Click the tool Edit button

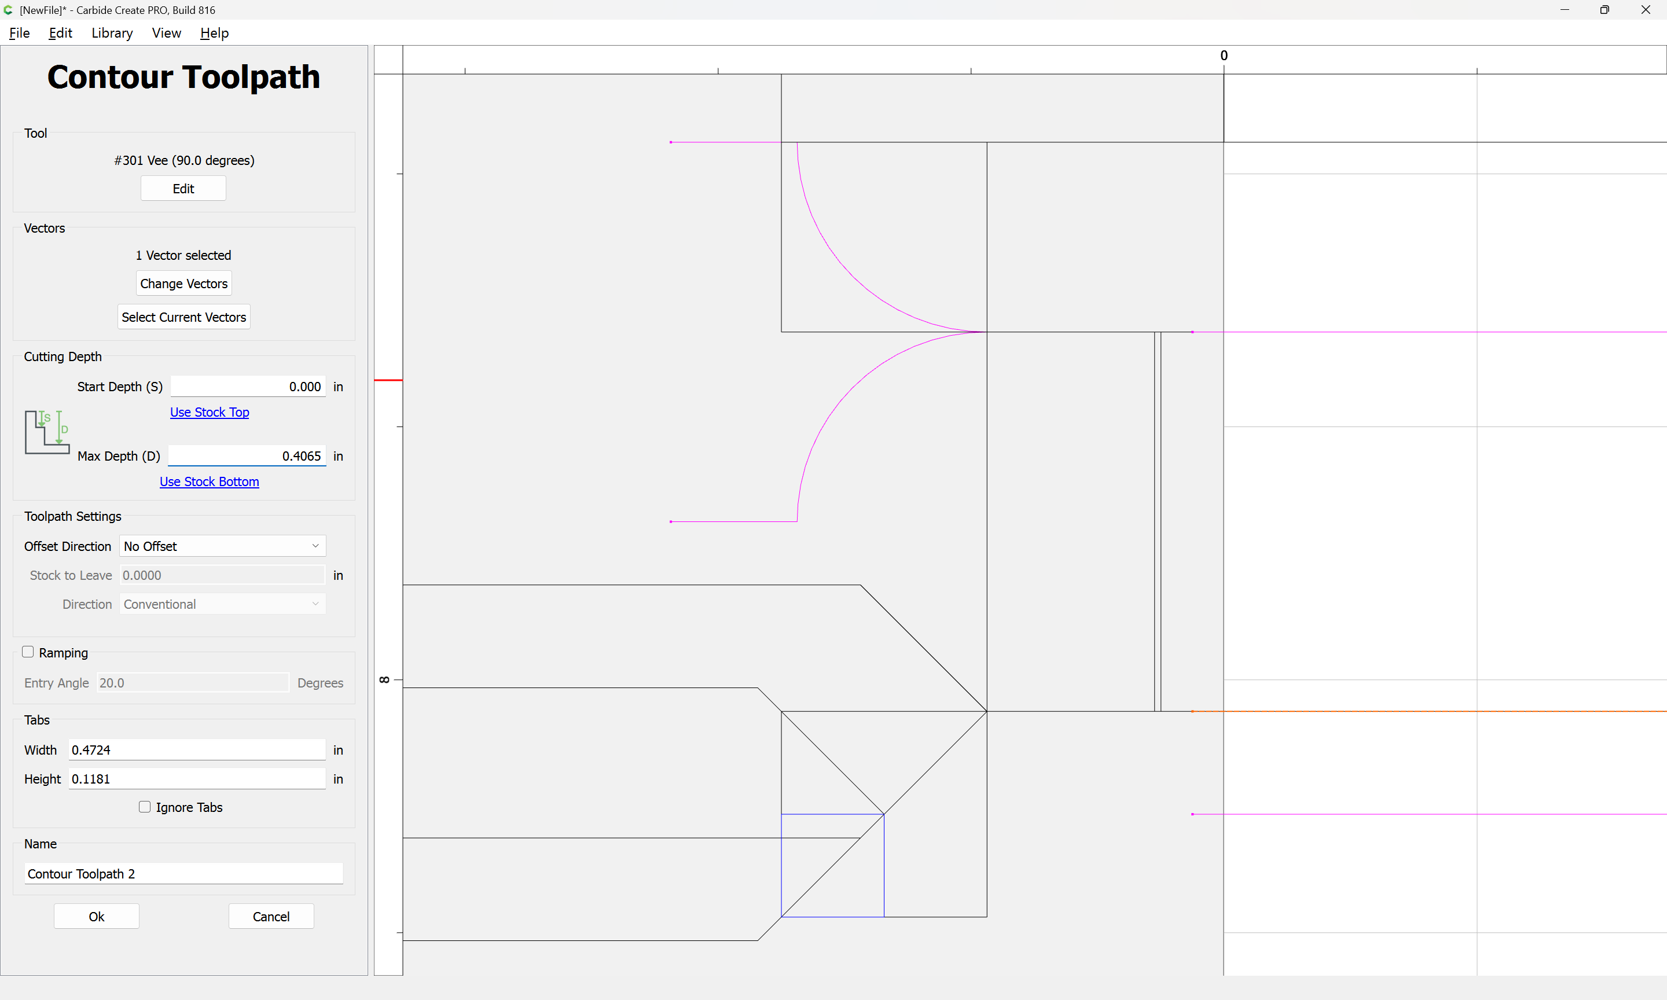click(x=183, y=189)
